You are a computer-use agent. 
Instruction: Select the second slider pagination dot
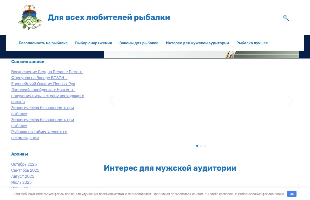click(201, 146)
